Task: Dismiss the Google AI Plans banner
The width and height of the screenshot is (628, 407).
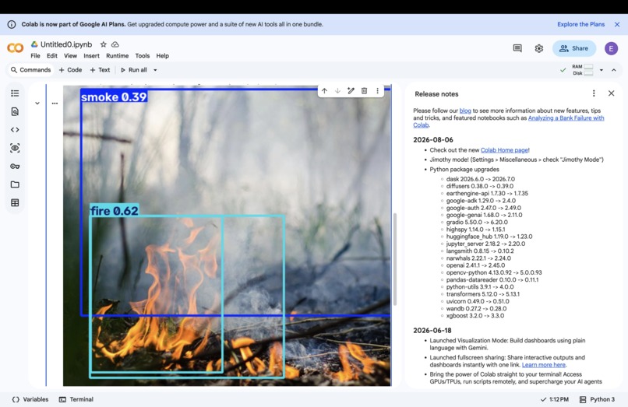Action: [x=617, y=24]
